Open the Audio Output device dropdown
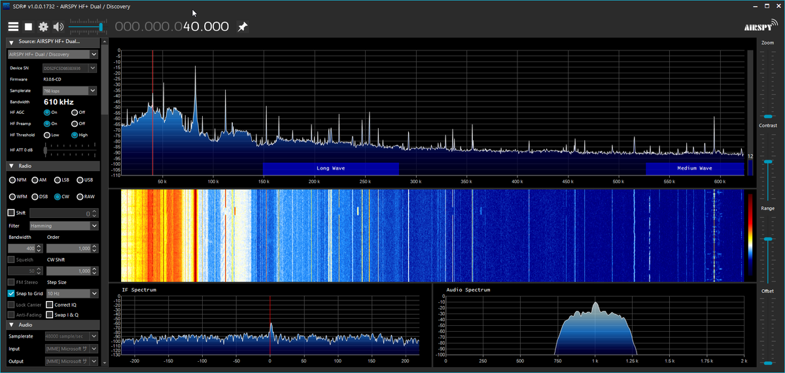This screenshot has height=373, width=785. [x=71, y=361]
